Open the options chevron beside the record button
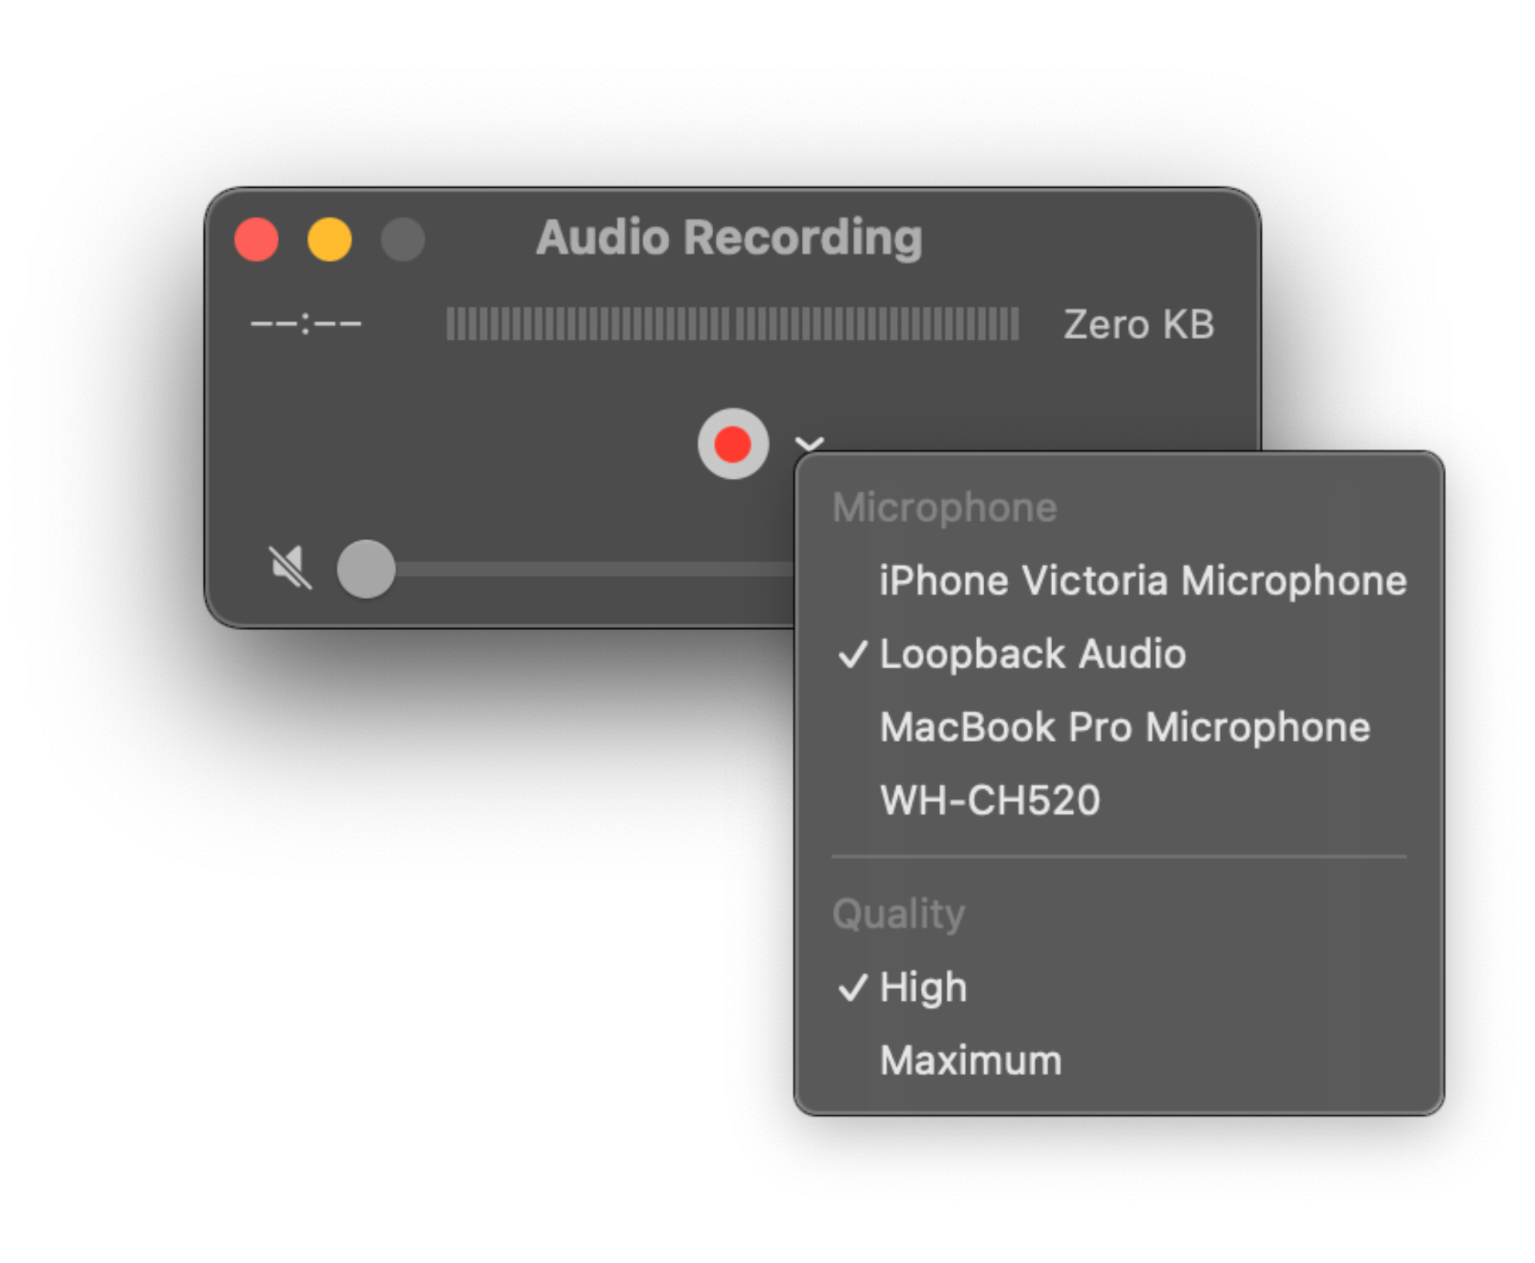 [x=809, y=443]
